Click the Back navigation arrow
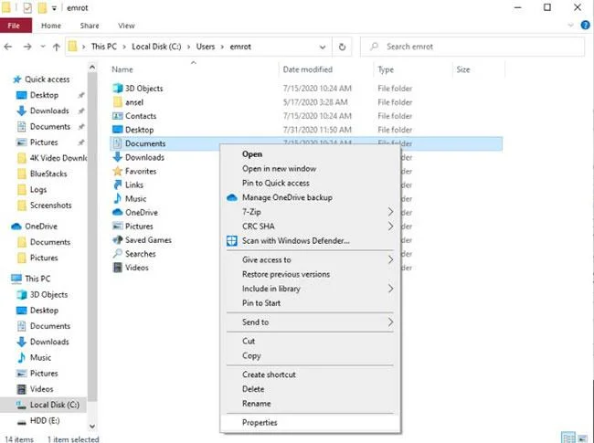 coord(8,47)
